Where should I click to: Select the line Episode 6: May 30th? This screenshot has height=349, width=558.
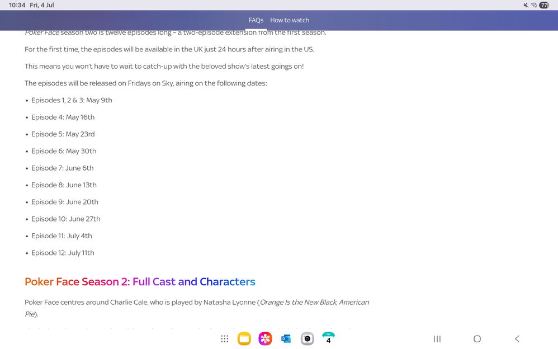(x=64, y=151)
